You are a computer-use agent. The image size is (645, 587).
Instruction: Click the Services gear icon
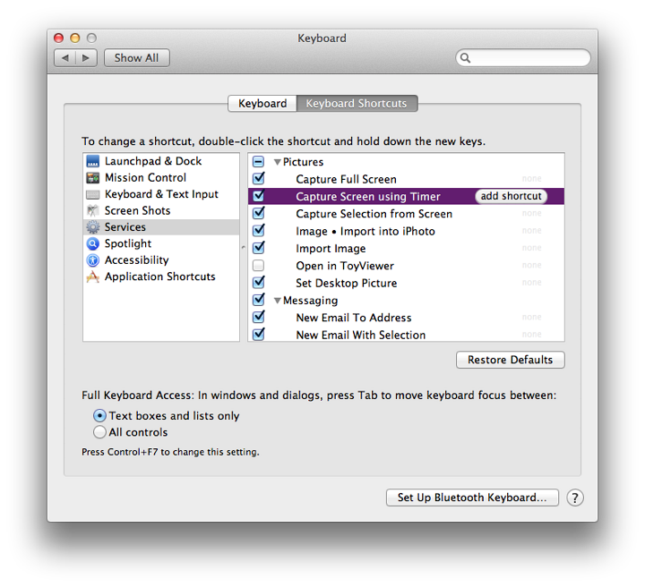(x=93, y=227)
